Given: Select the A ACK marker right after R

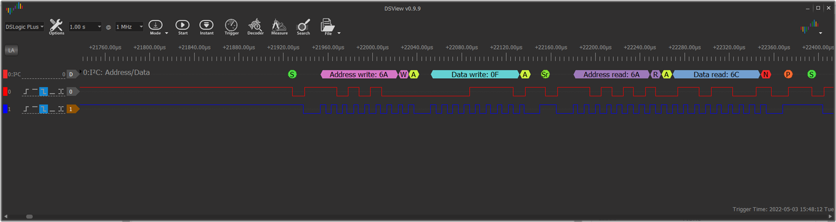Looking at the screenshot, I should [x=667, y=74].
